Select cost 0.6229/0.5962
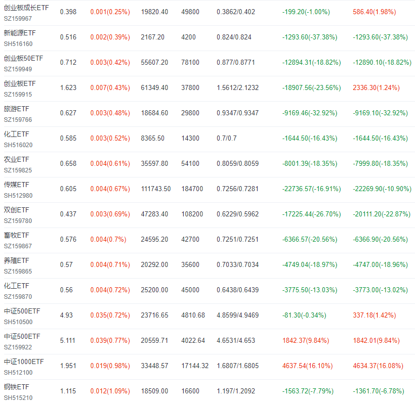Screen dimensions: 415x404 pos(237,214)
